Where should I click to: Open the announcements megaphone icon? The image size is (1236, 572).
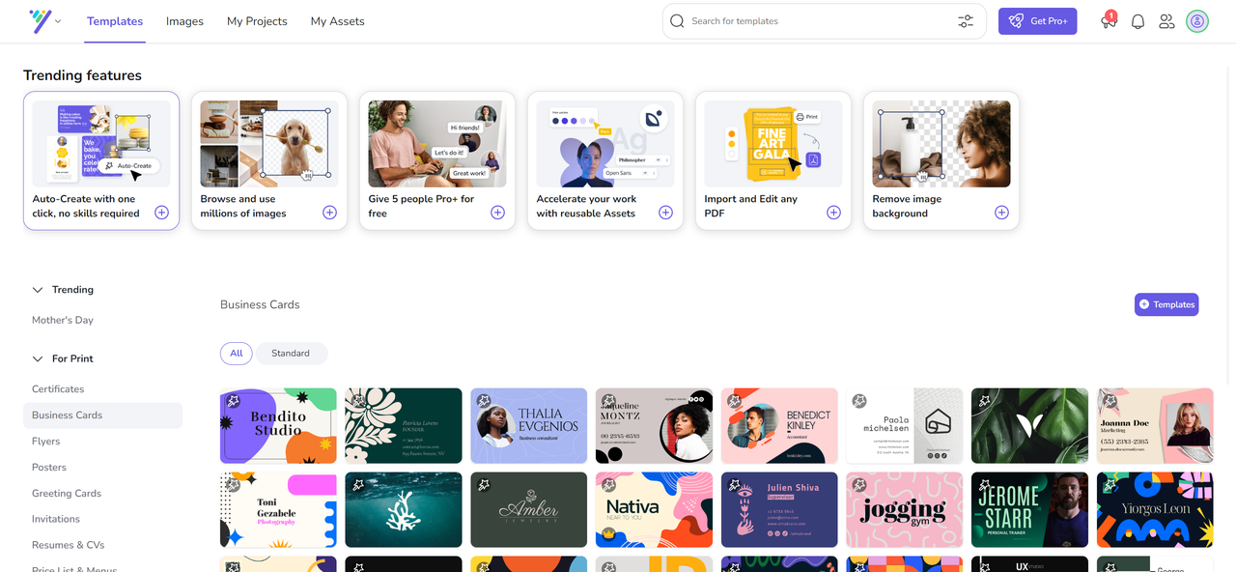1108,21
